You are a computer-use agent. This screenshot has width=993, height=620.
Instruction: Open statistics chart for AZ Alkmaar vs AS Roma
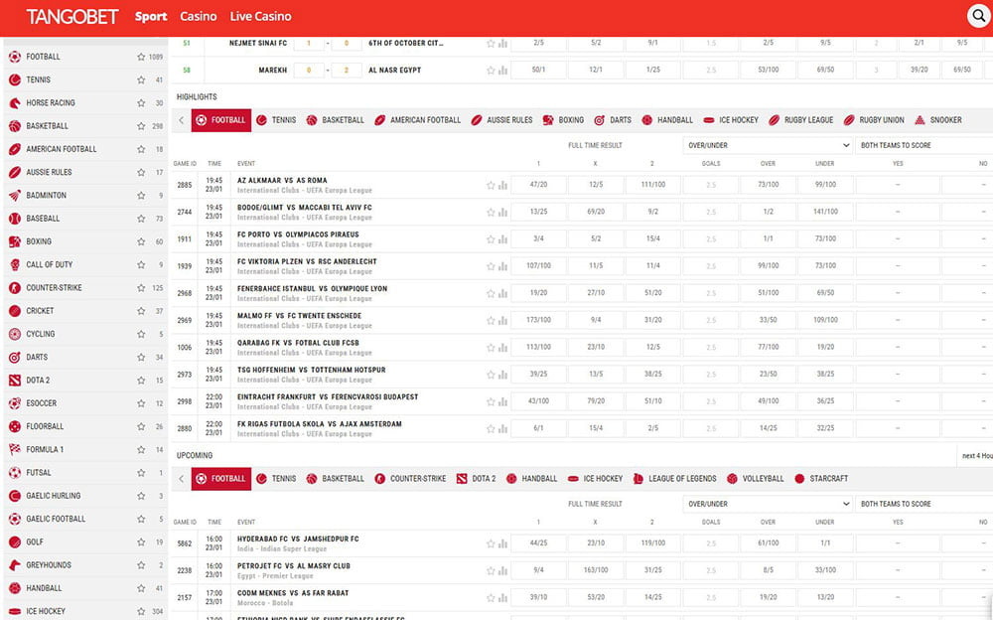[502, 185]
